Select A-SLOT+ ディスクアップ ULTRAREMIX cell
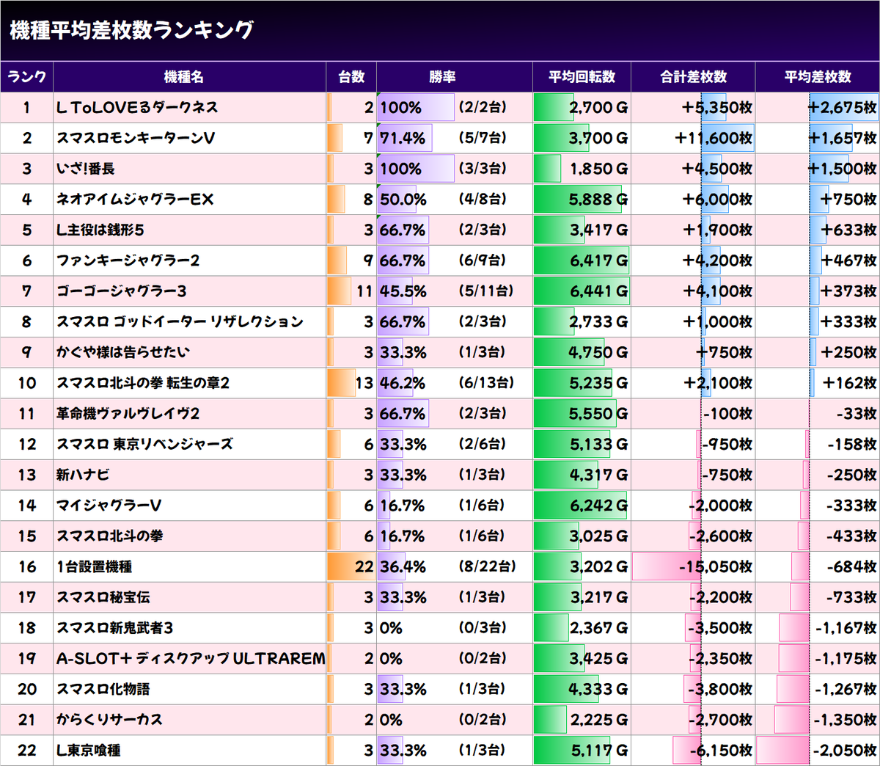 (190, 658)
